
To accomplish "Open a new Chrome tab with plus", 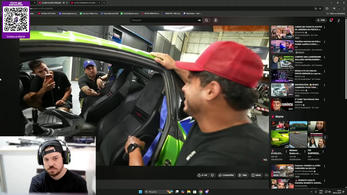I will coord(104,3).
